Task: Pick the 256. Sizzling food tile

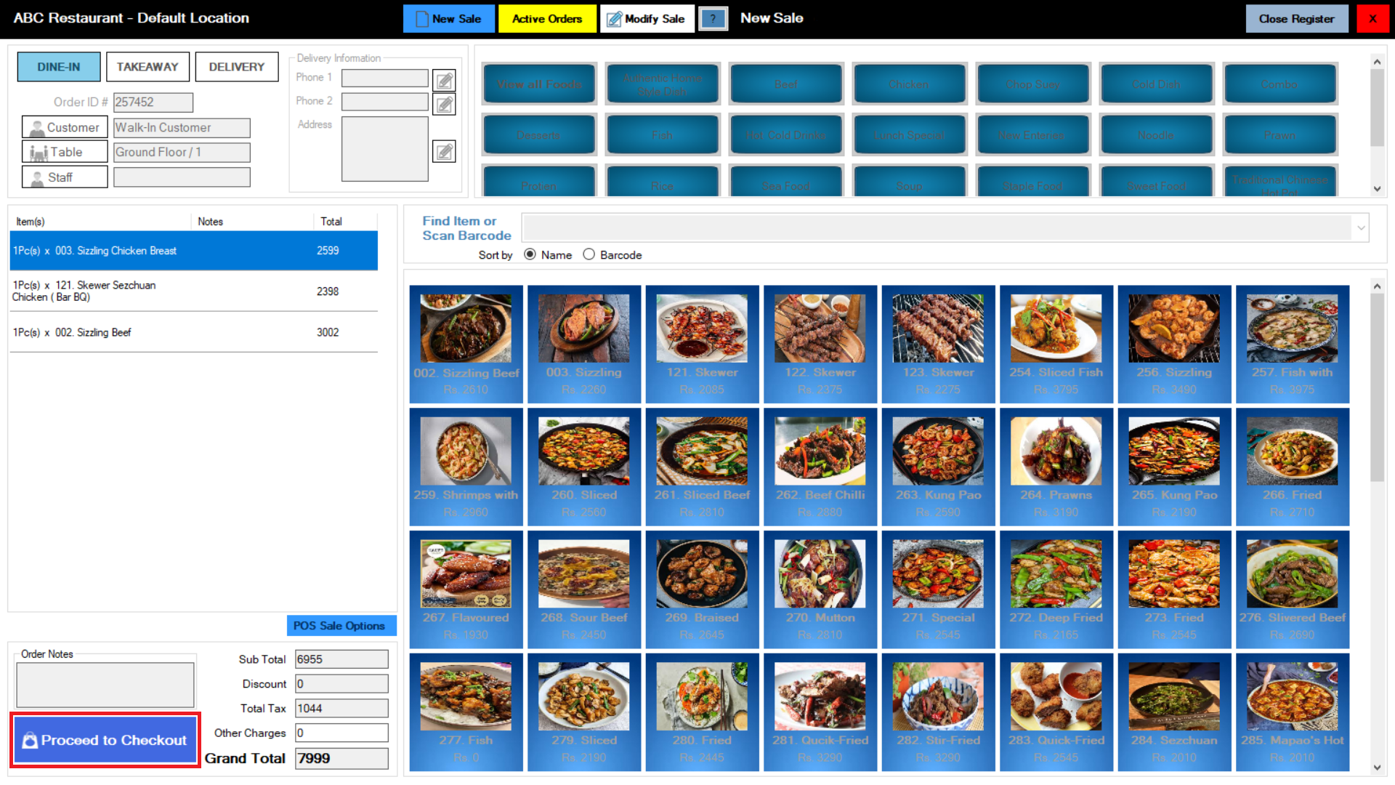Action: point(1174,344)
